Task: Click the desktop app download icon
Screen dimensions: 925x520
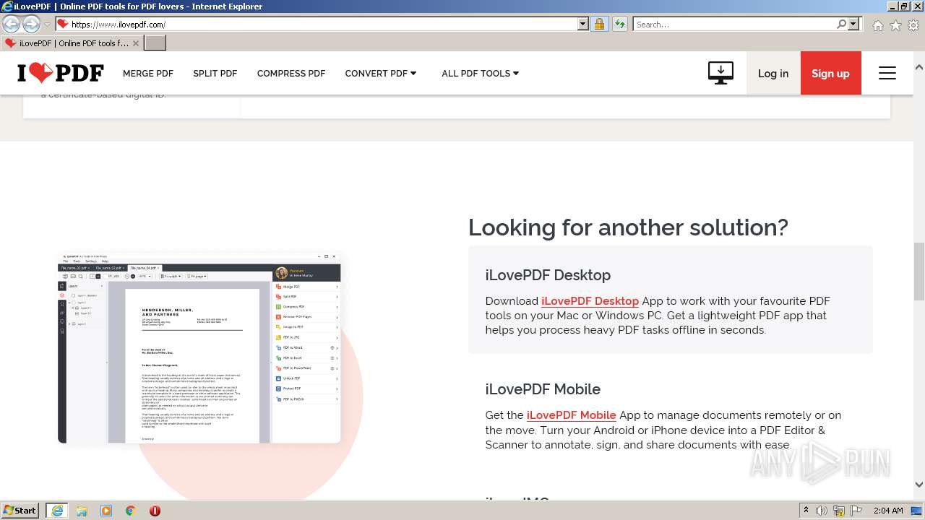Action: [x=720, y=73]
